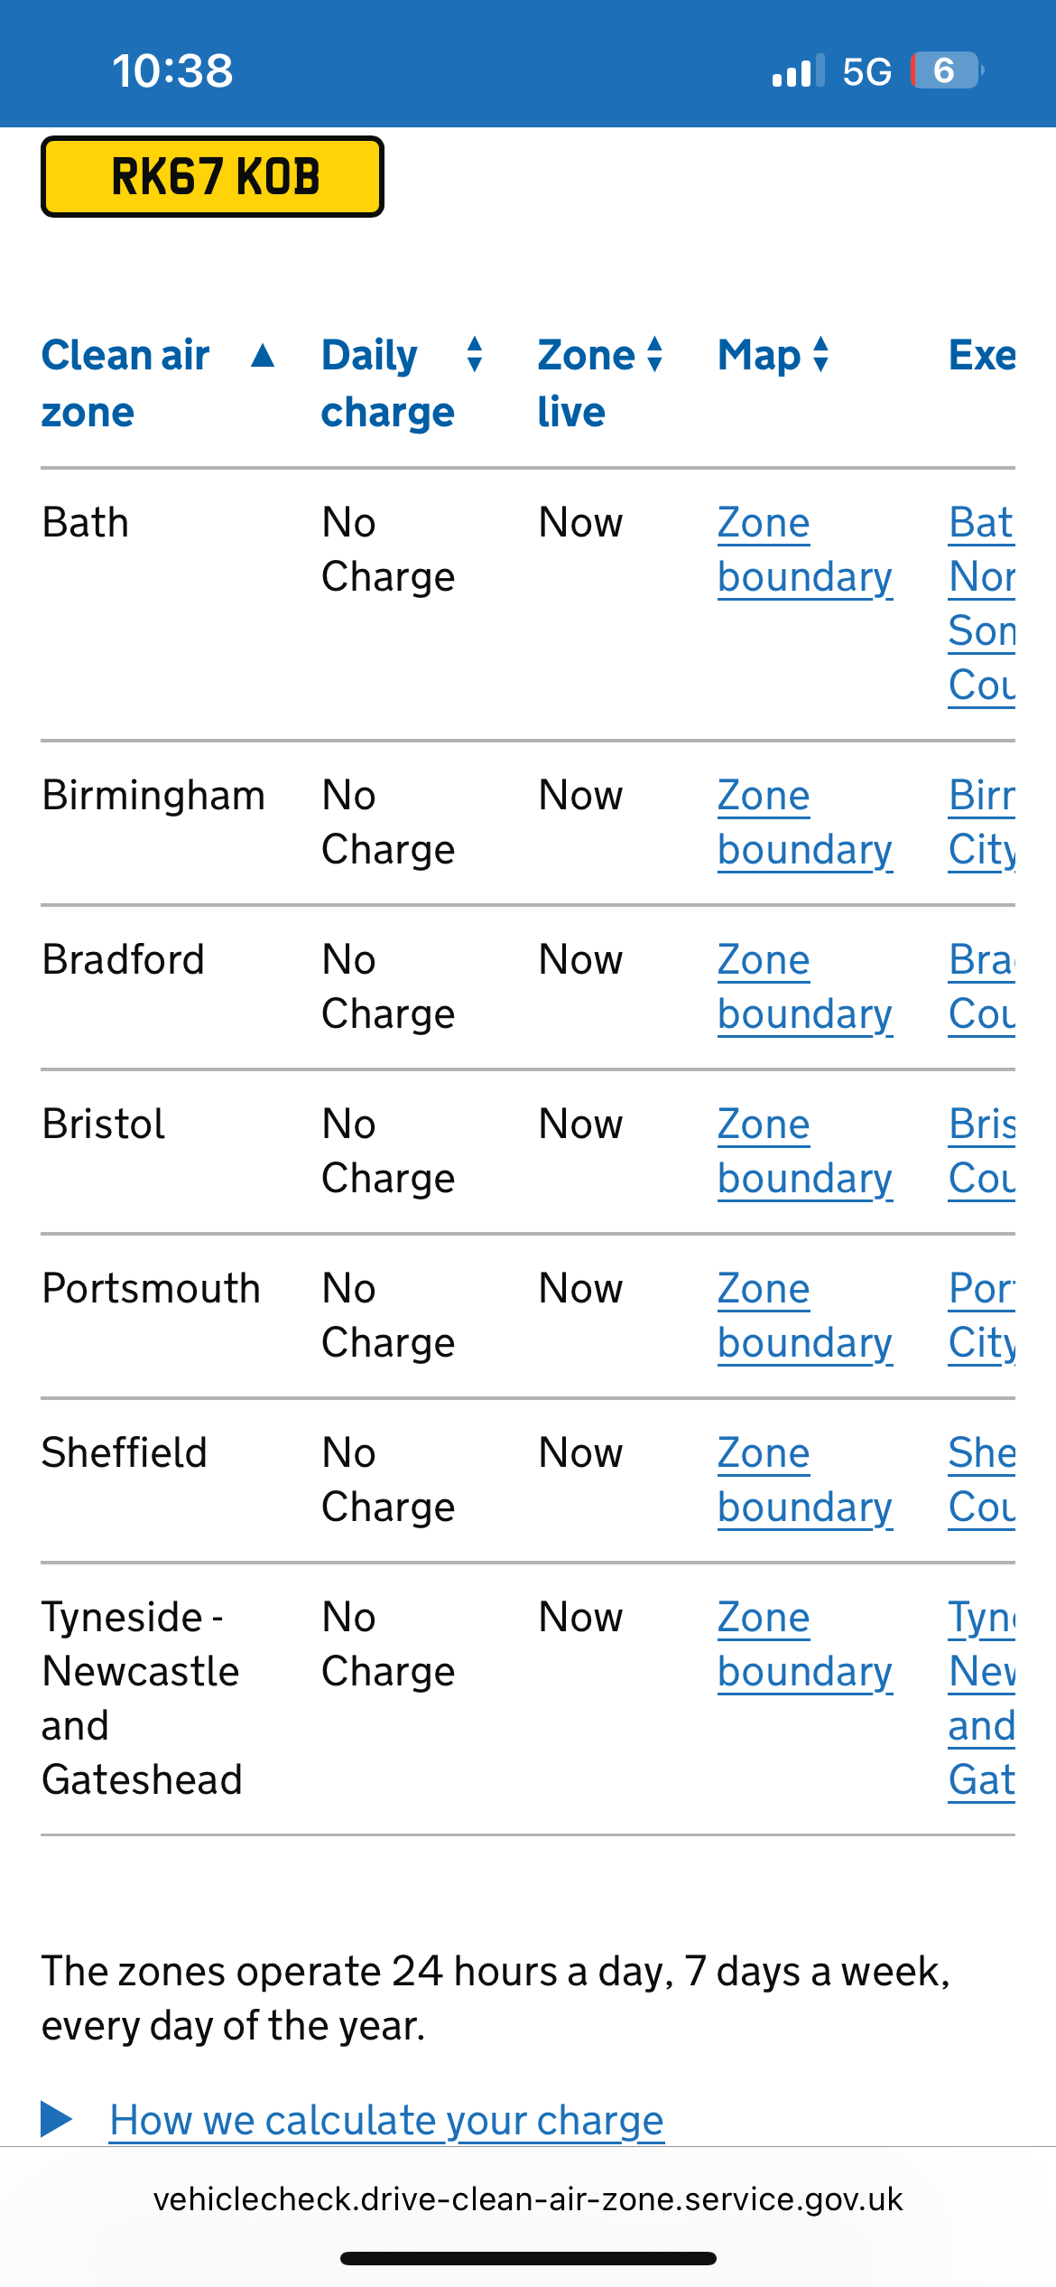Open How we calculate your charge details

(x=386, y=2120)
